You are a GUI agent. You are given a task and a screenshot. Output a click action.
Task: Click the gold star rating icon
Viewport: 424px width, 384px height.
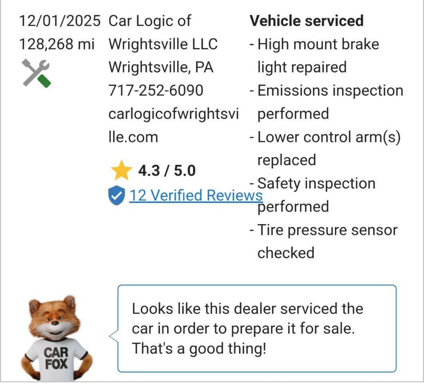[121, 171]
